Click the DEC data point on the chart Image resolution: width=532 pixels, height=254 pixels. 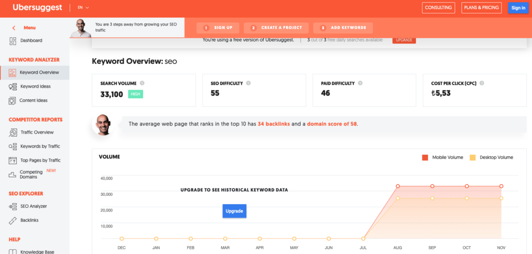[122, 239]
